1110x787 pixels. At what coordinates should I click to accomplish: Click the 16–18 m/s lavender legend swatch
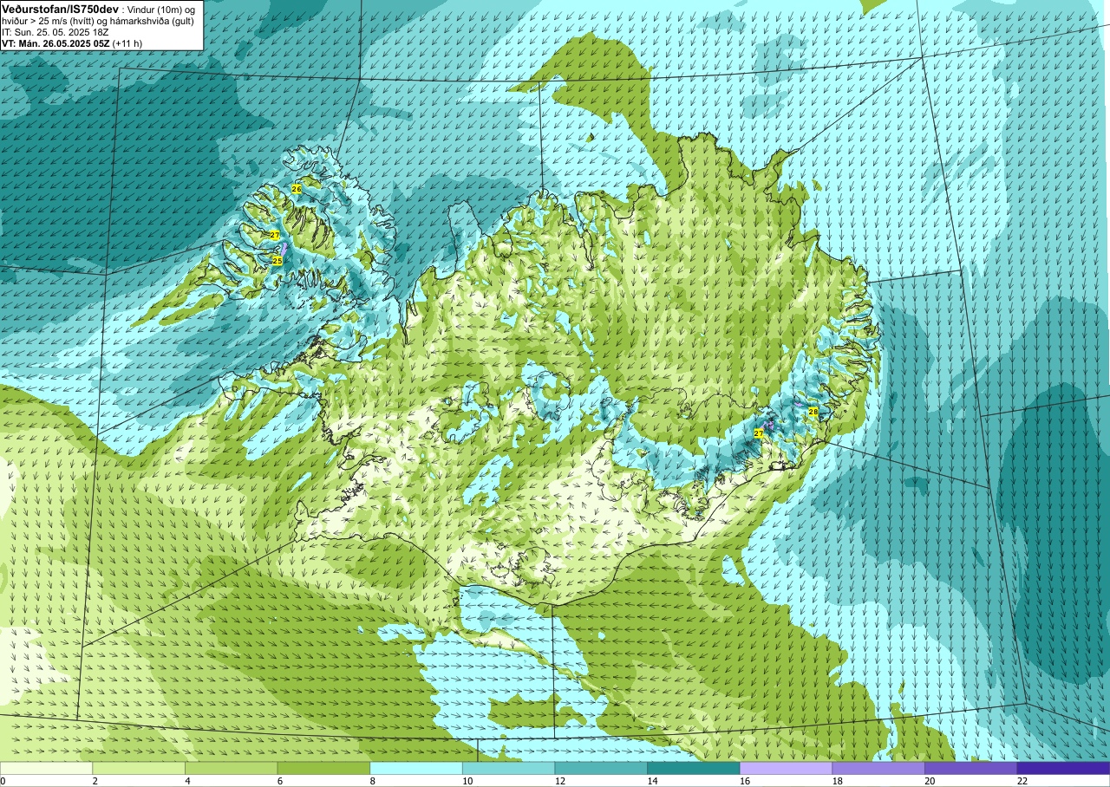coord(787,768)
